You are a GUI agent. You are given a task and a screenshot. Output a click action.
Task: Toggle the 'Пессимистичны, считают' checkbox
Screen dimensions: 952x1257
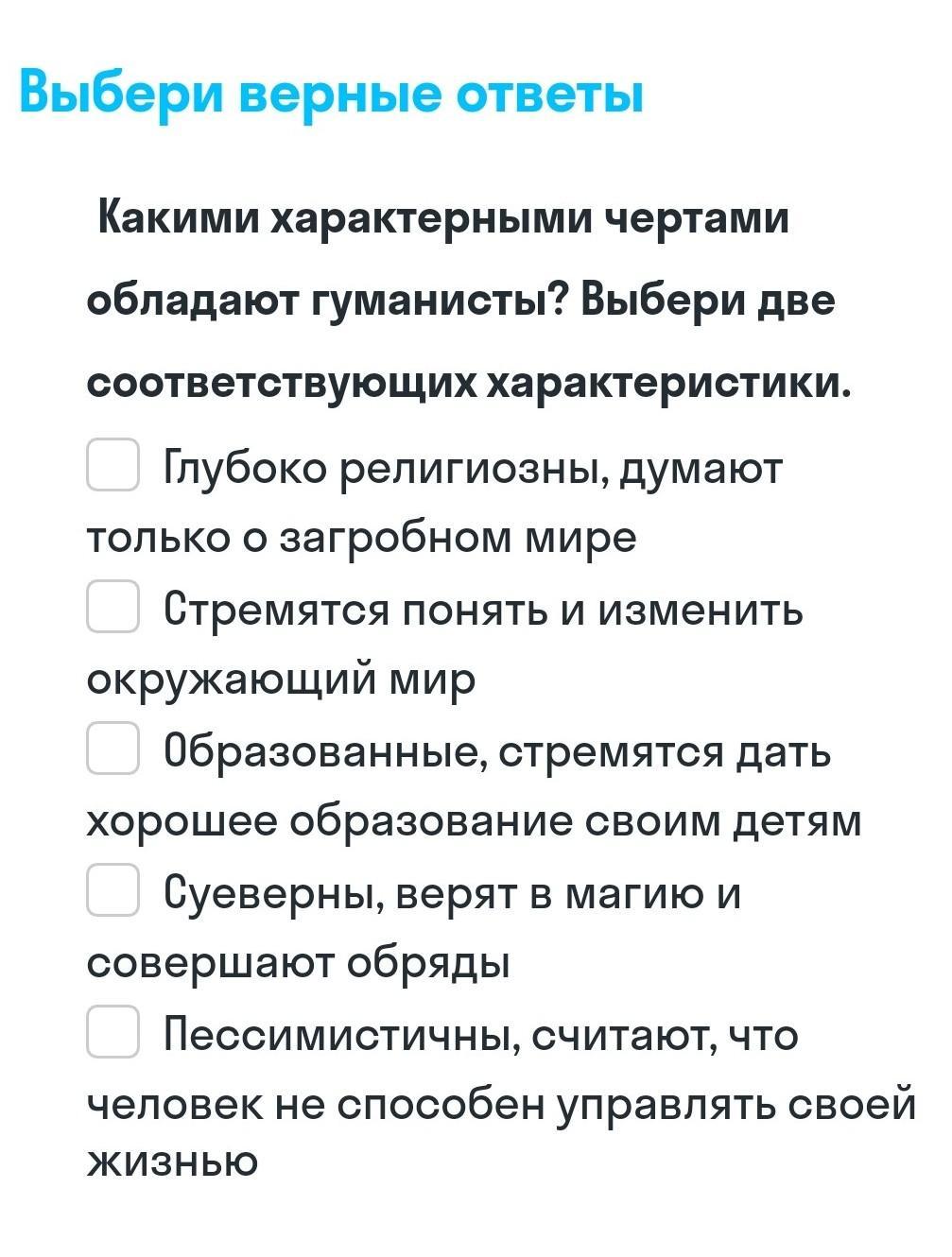click(113, 1032)
